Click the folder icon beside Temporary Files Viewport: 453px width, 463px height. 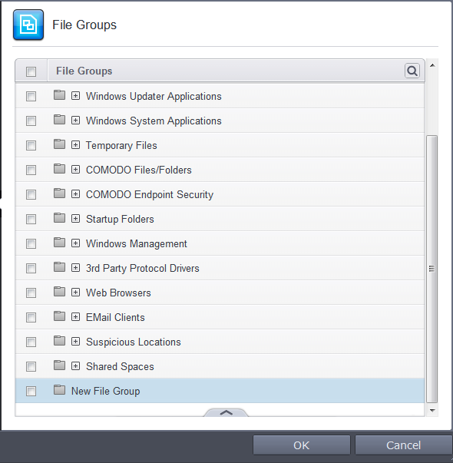[59, 144]
